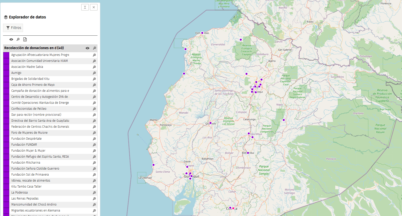402x216 pixels.
Task: Zoom to Aumigo using its magnifier icon
Action: tap(94, 73)
